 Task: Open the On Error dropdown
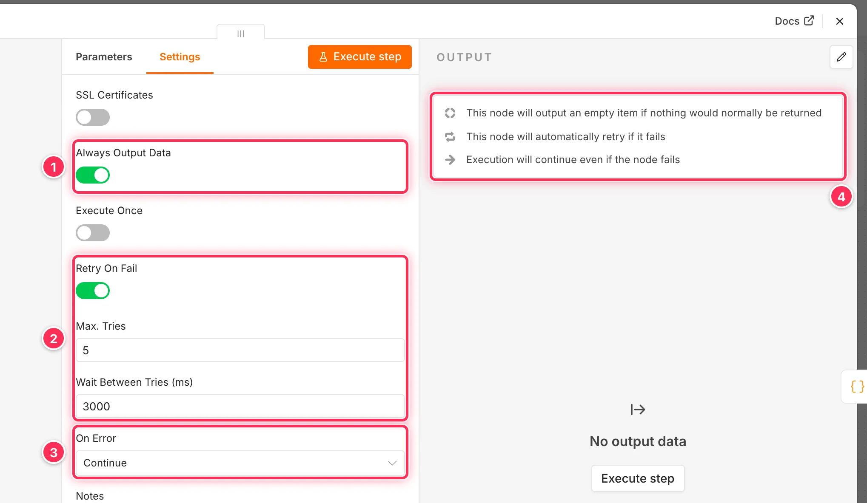click(240, 463)
